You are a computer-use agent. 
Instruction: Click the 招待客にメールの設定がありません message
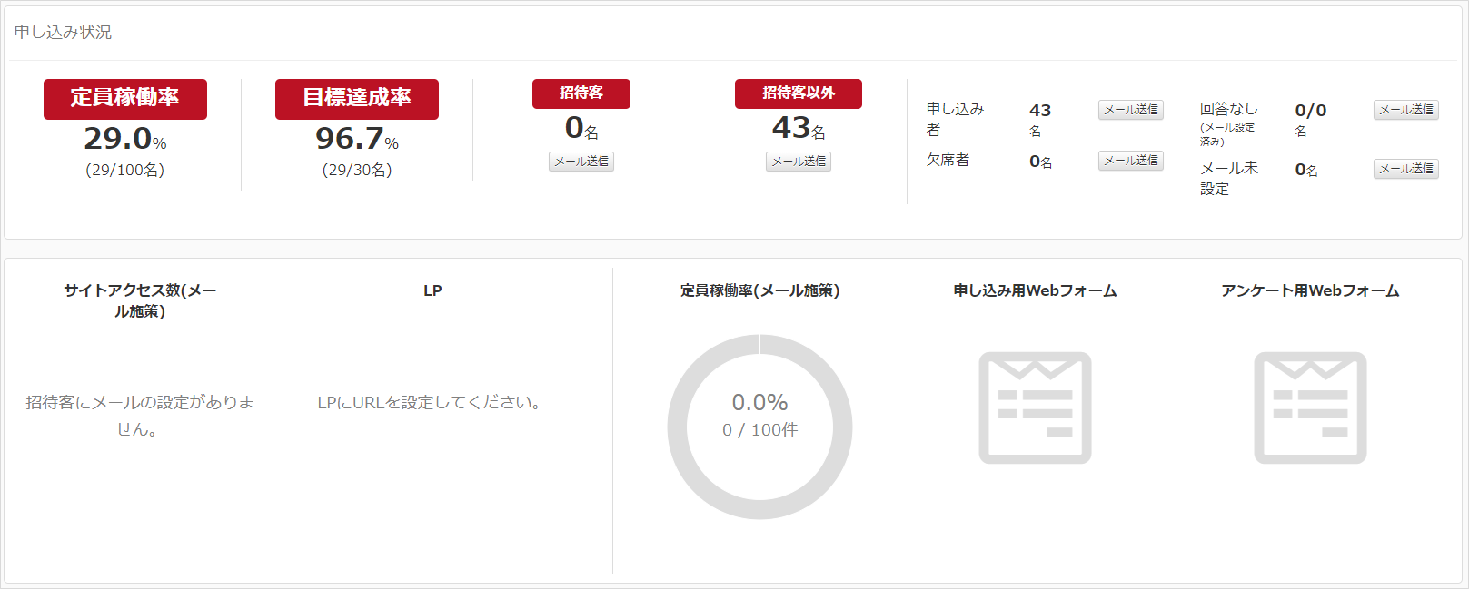(140, 416)
